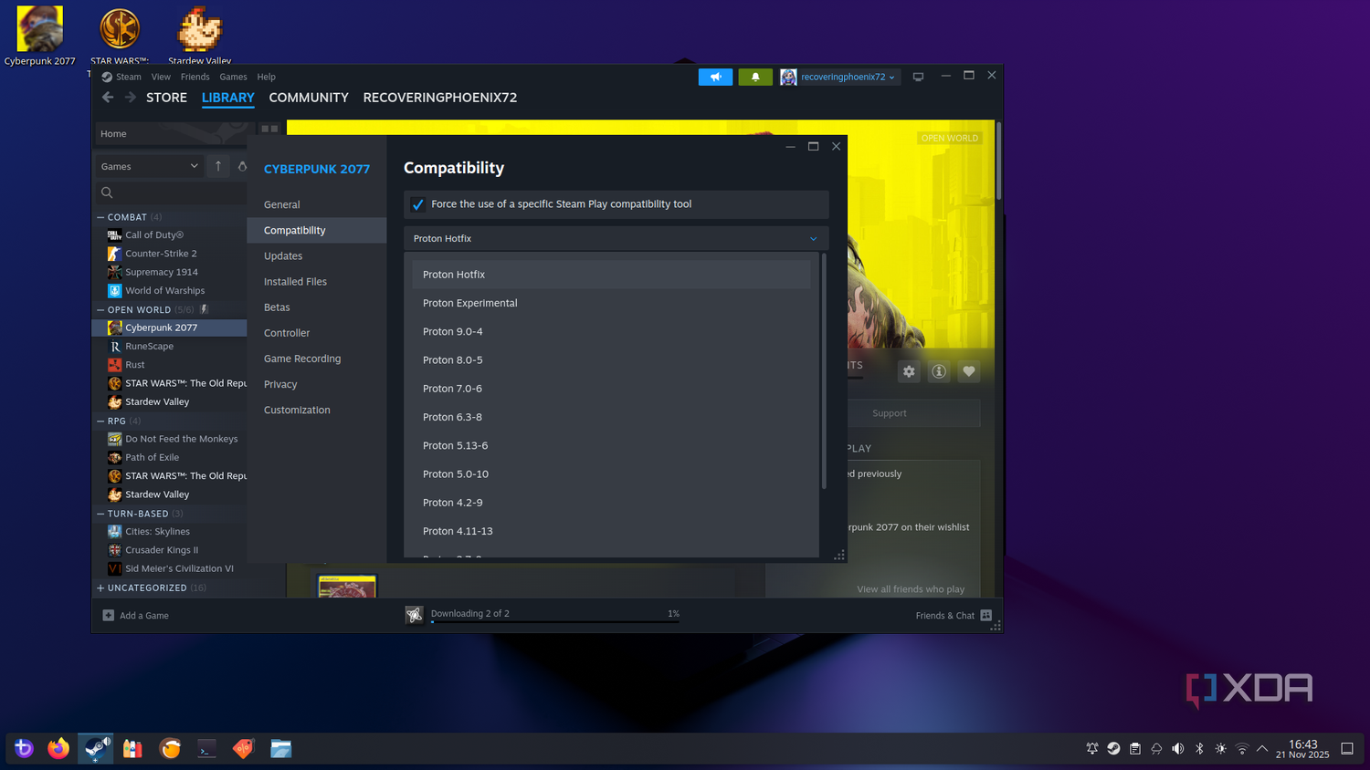The height and width of the screenshot is (770, 1370).
Task: Open the green notifications bell
Action: pyautogui.click(x=755, y=78)
